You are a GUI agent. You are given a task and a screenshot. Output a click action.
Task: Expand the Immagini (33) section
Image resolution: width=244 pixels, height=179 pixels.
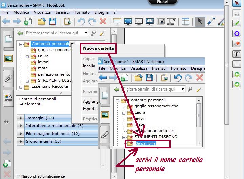coord(21,118)
